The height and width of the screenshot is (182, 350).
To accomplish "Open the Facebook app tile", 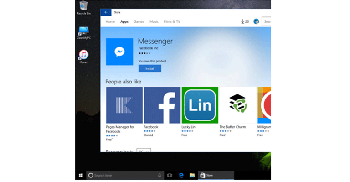I will point(162,105).
